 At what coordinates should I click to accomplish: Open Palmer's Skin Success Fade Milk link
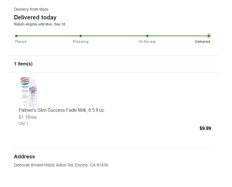pyautogui.click(x=61, y=110)
